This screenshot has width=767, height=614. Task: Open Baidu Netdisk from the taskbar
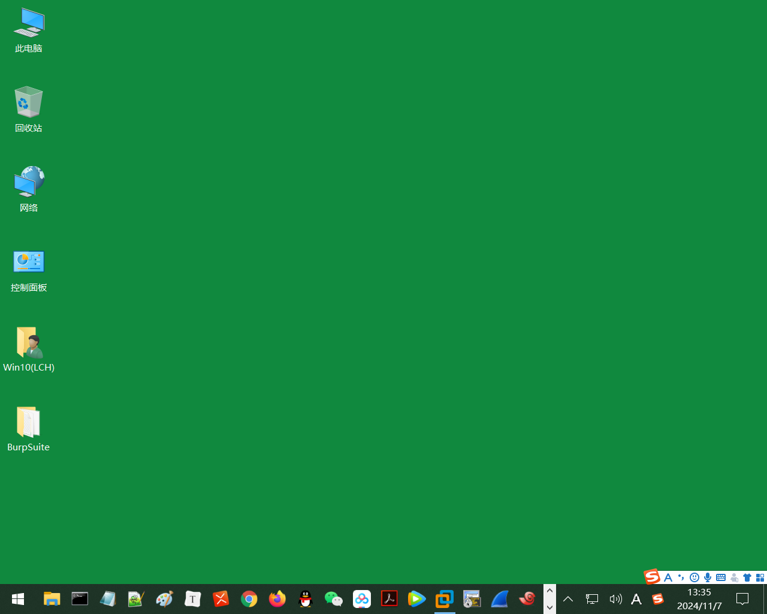click(361, 599)
